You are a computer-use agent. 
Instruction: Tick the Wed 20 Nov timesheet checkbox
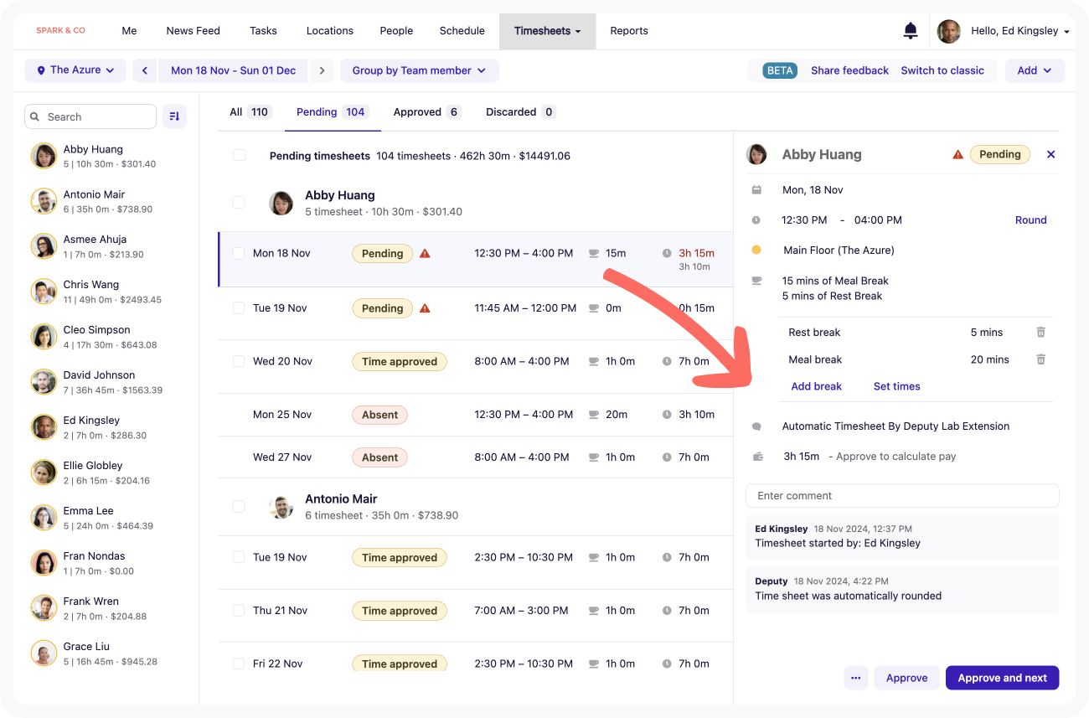coord(239,361)
